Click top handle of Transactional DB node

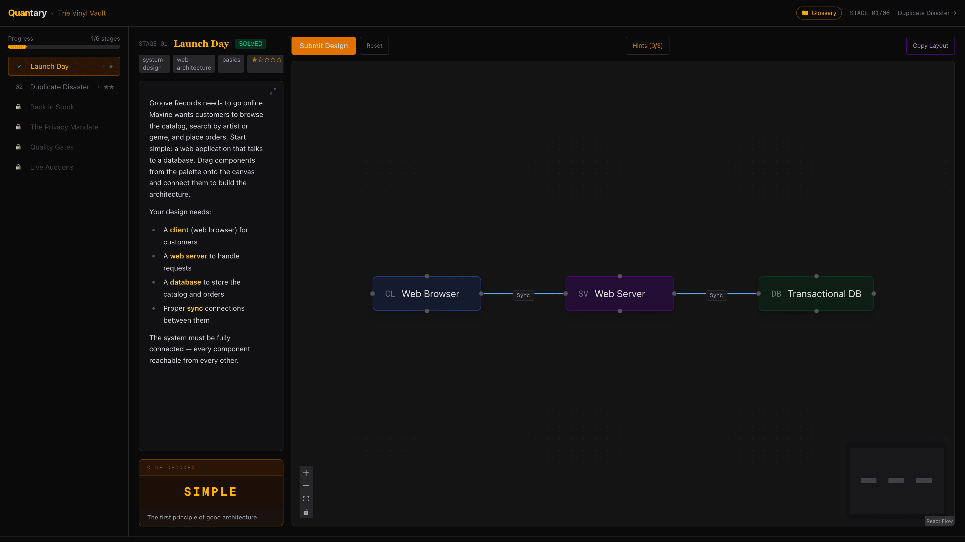[x=816, y=276]
